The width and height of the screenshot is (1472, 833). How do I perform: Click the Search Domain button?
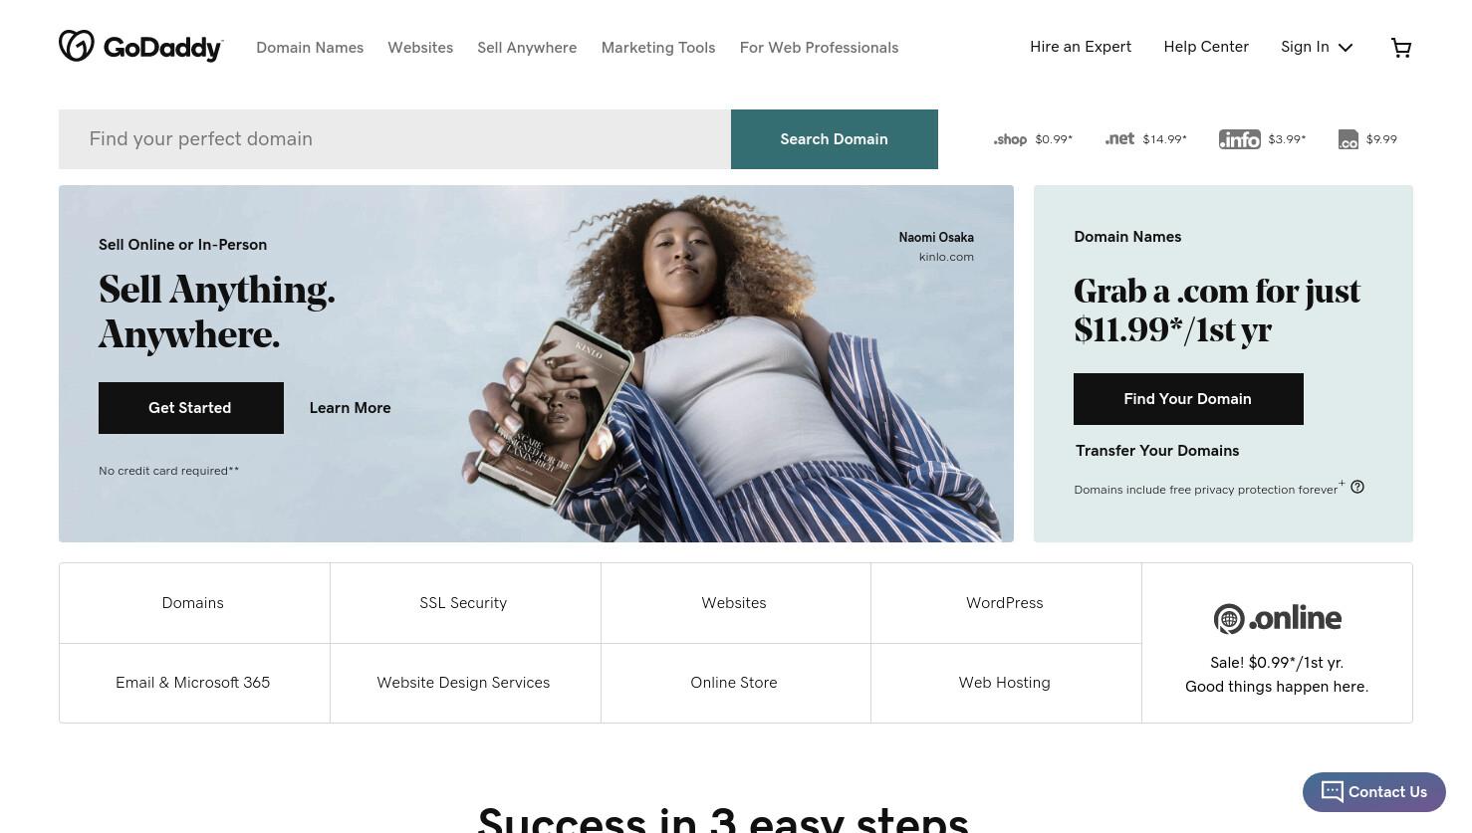tap(835, 139)
